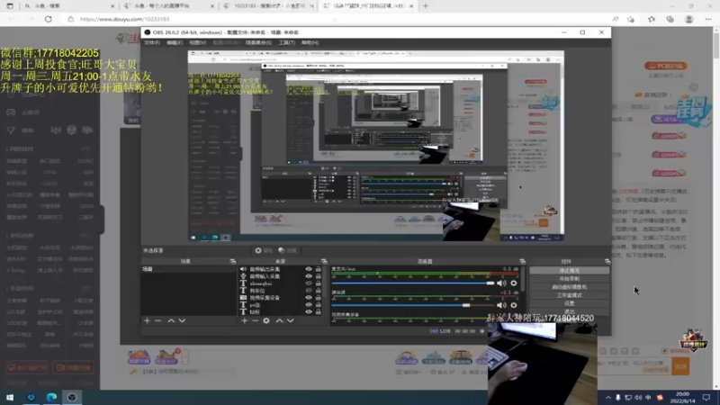Open the Edge icon in the taskbar
720x405 pixels.
[51, 397]
